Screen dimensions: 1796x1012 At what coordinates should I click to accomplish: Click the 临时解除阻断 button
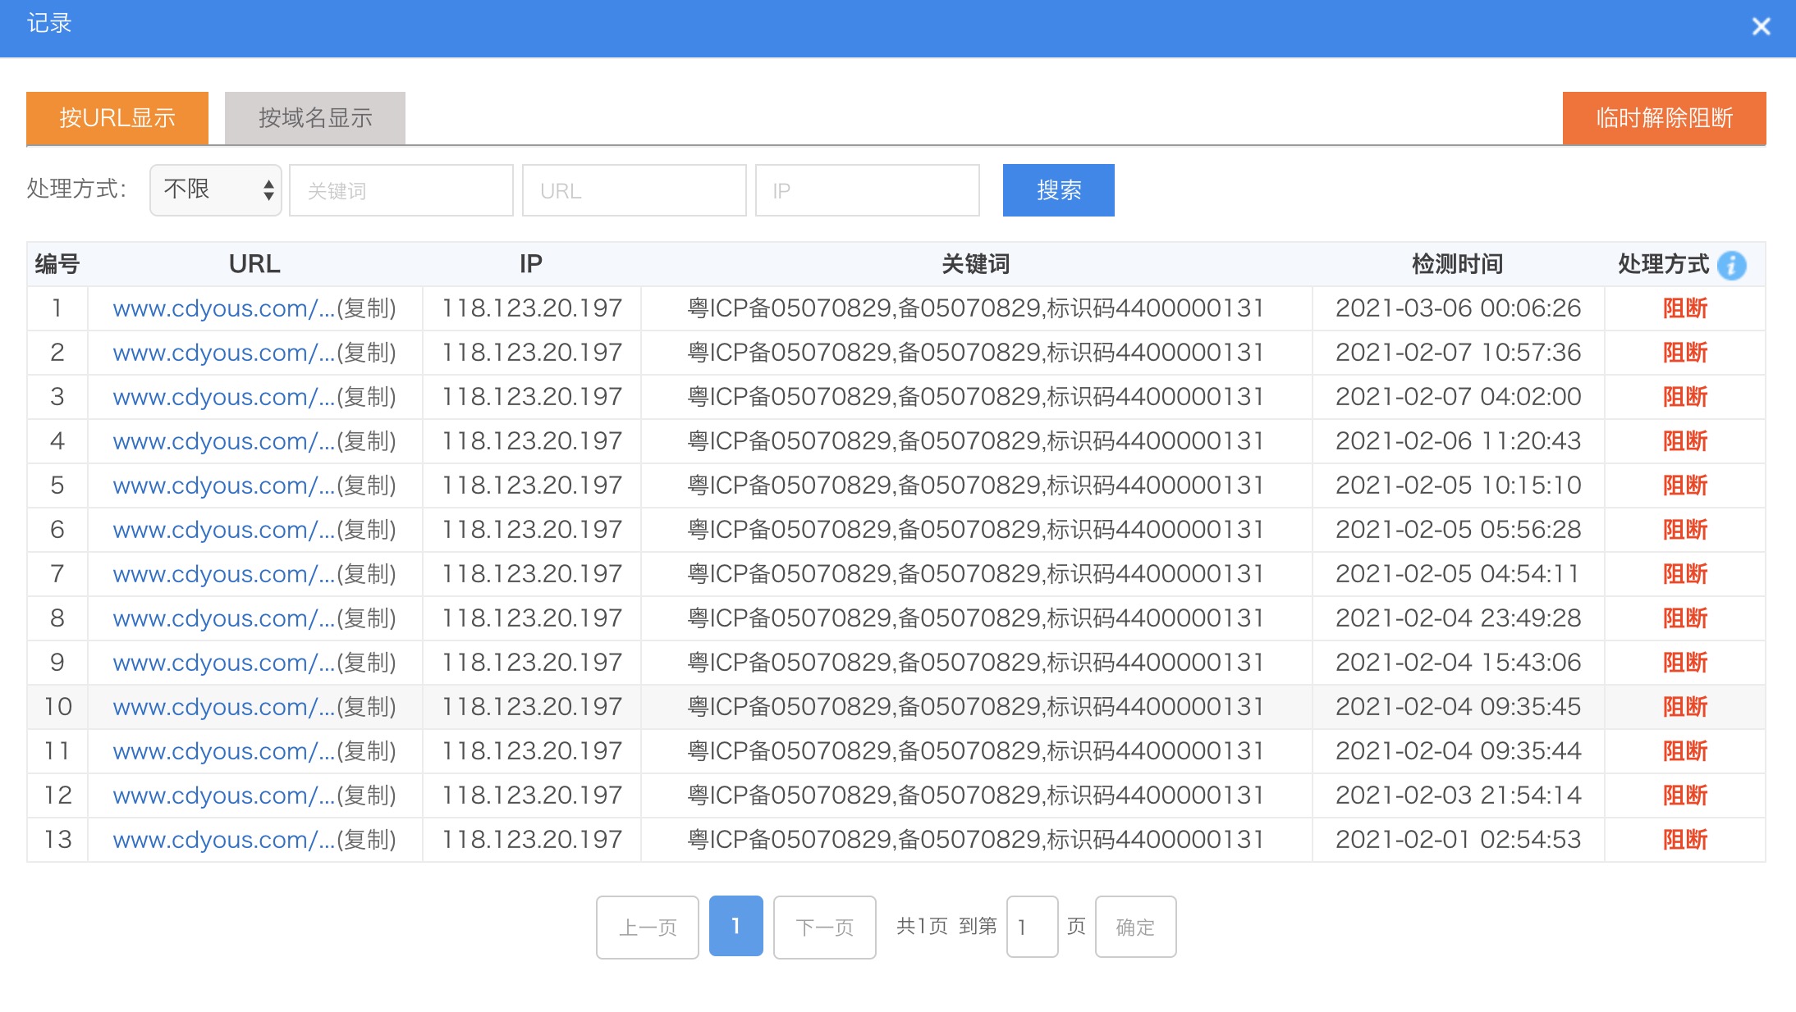pos(1664,118)
